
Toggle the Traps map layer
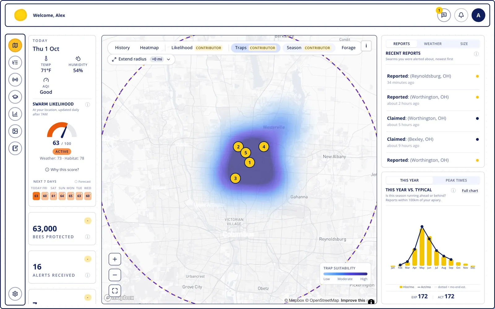(255, 48)
